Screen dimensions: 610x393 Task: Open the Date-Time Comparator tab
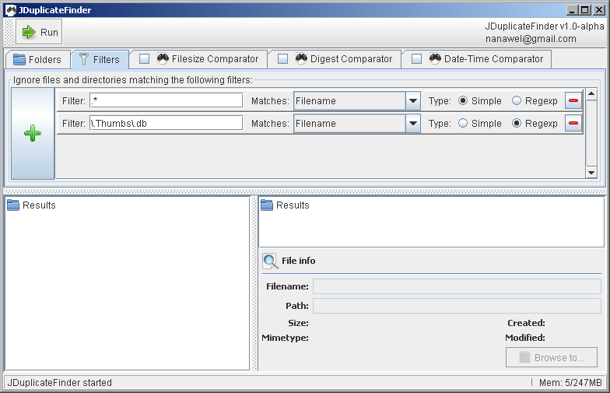click(478, 59)
